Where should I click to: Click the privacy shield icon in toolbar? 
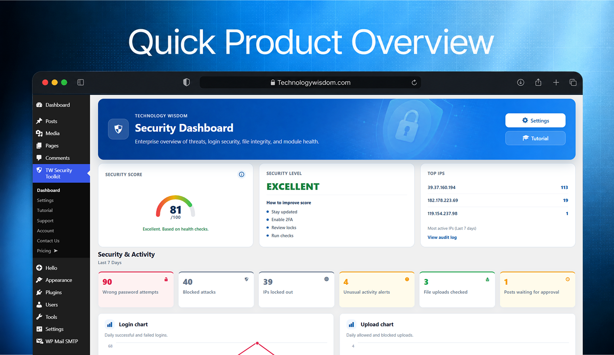pos(186,82)
